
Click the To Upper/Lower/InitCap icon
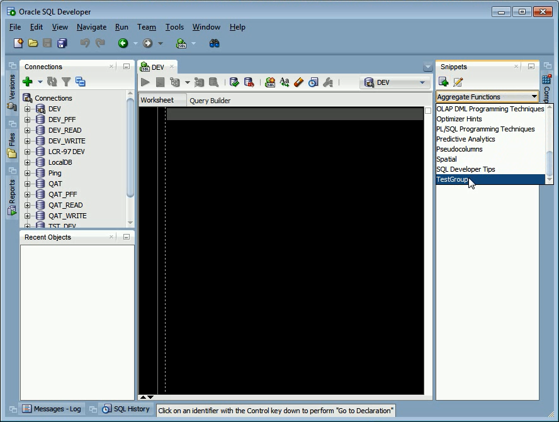click(x=285, y=82)
